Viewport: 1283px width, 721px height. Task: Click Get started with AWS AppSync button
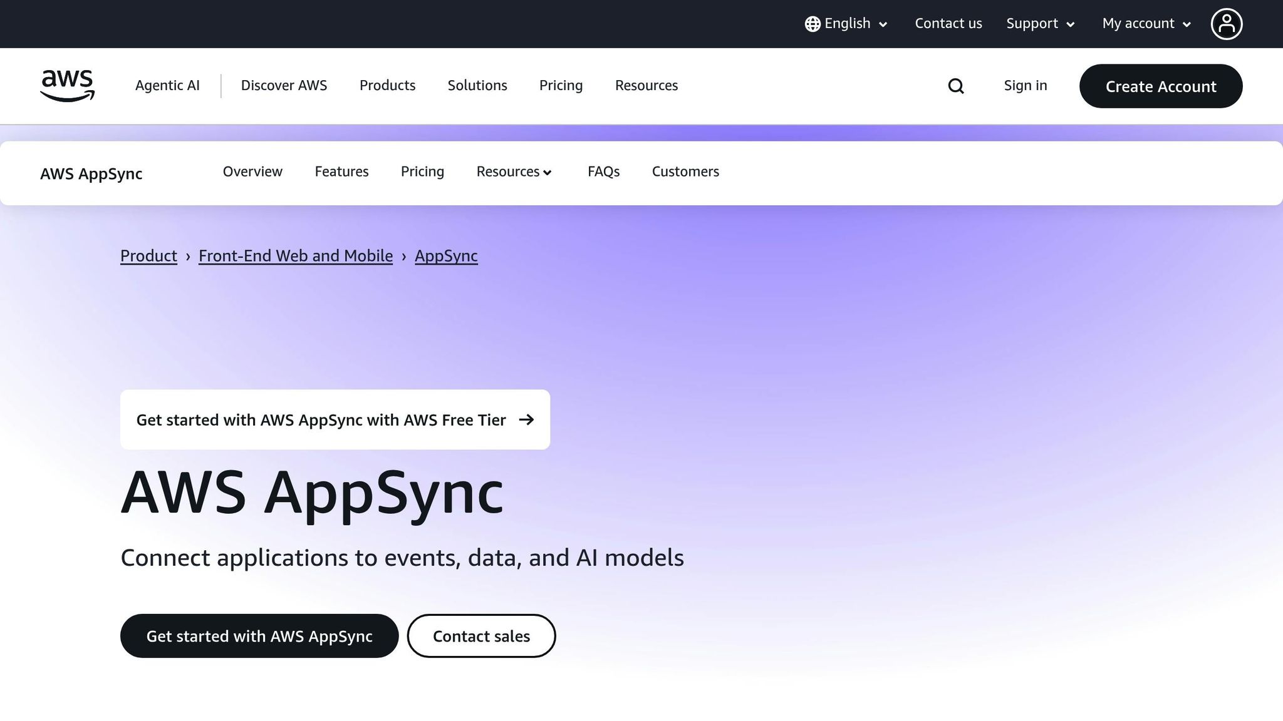point(259,636)
